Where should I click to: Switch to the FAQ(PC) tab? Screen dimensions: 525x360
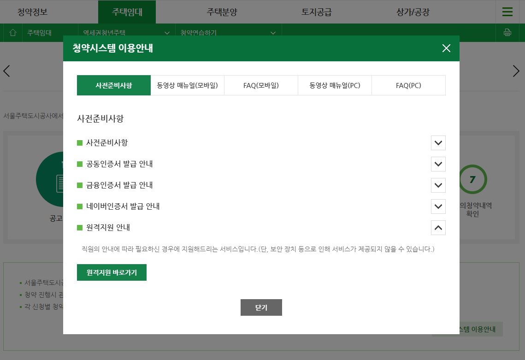pos(408,85)
